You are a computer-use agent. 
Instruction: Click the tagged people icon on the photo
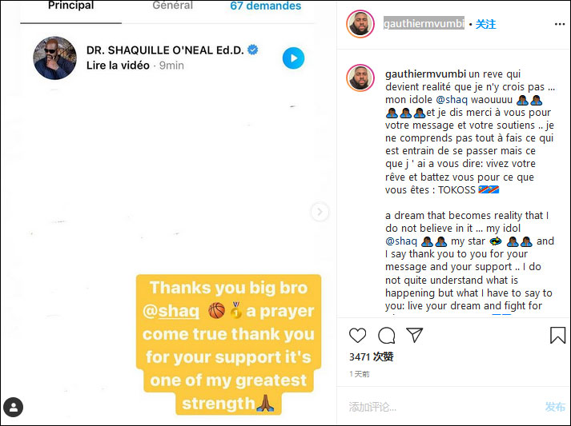[13, 407]
